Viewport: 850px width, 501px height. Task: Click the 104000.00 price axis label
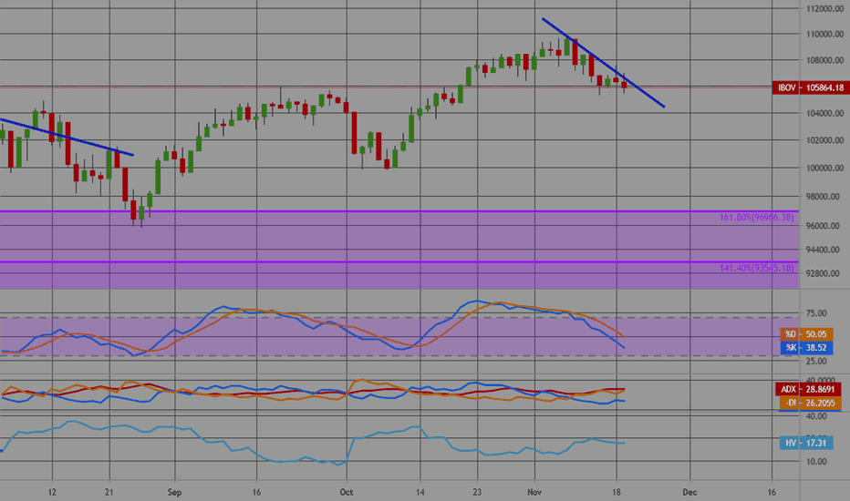point(824,113)
